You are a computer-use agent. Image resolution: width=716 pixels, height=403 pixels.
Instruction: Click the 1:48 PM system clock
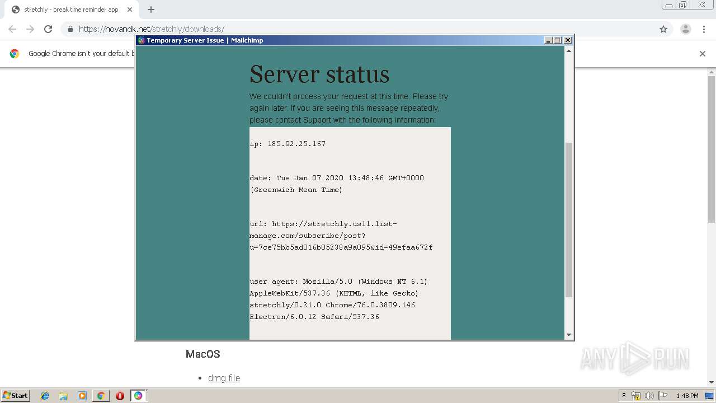[x=687, y=396]
